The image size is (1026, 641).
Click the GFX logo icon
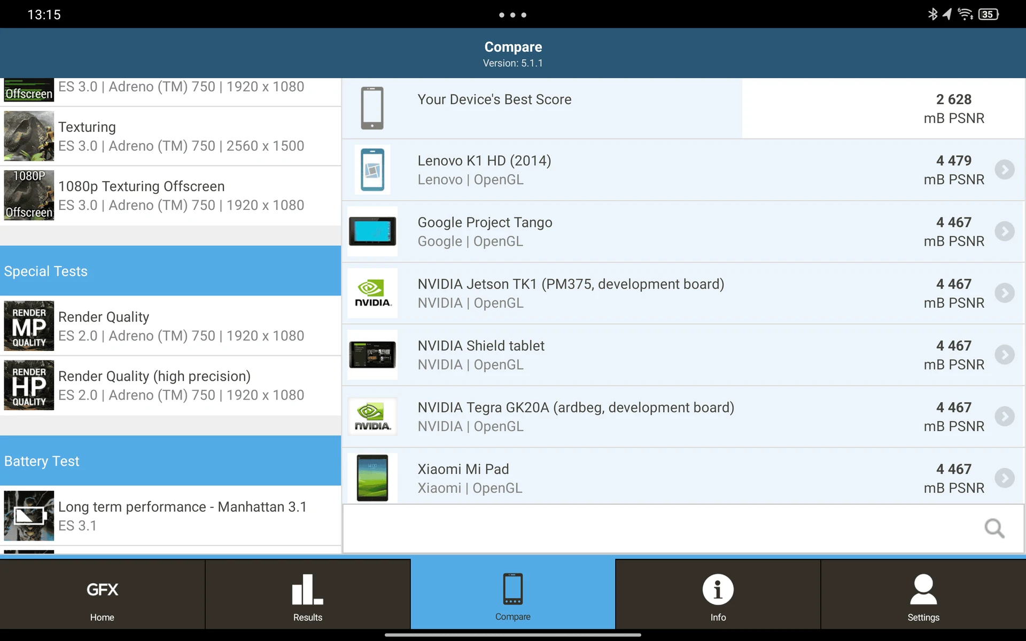point(102,589)
